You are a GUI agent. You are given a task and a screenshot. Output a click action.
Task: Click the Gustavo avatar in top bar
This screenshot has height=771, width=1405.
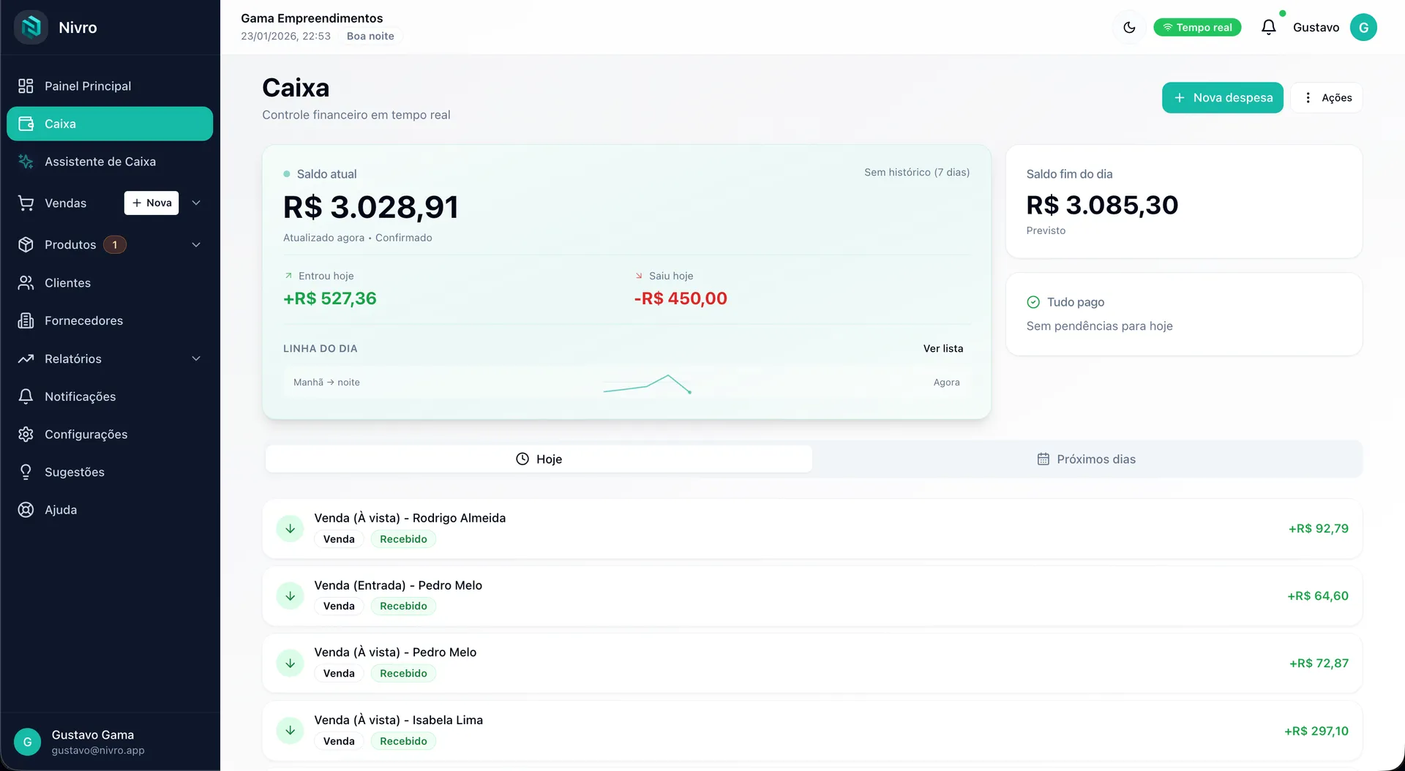(1363, 27)
